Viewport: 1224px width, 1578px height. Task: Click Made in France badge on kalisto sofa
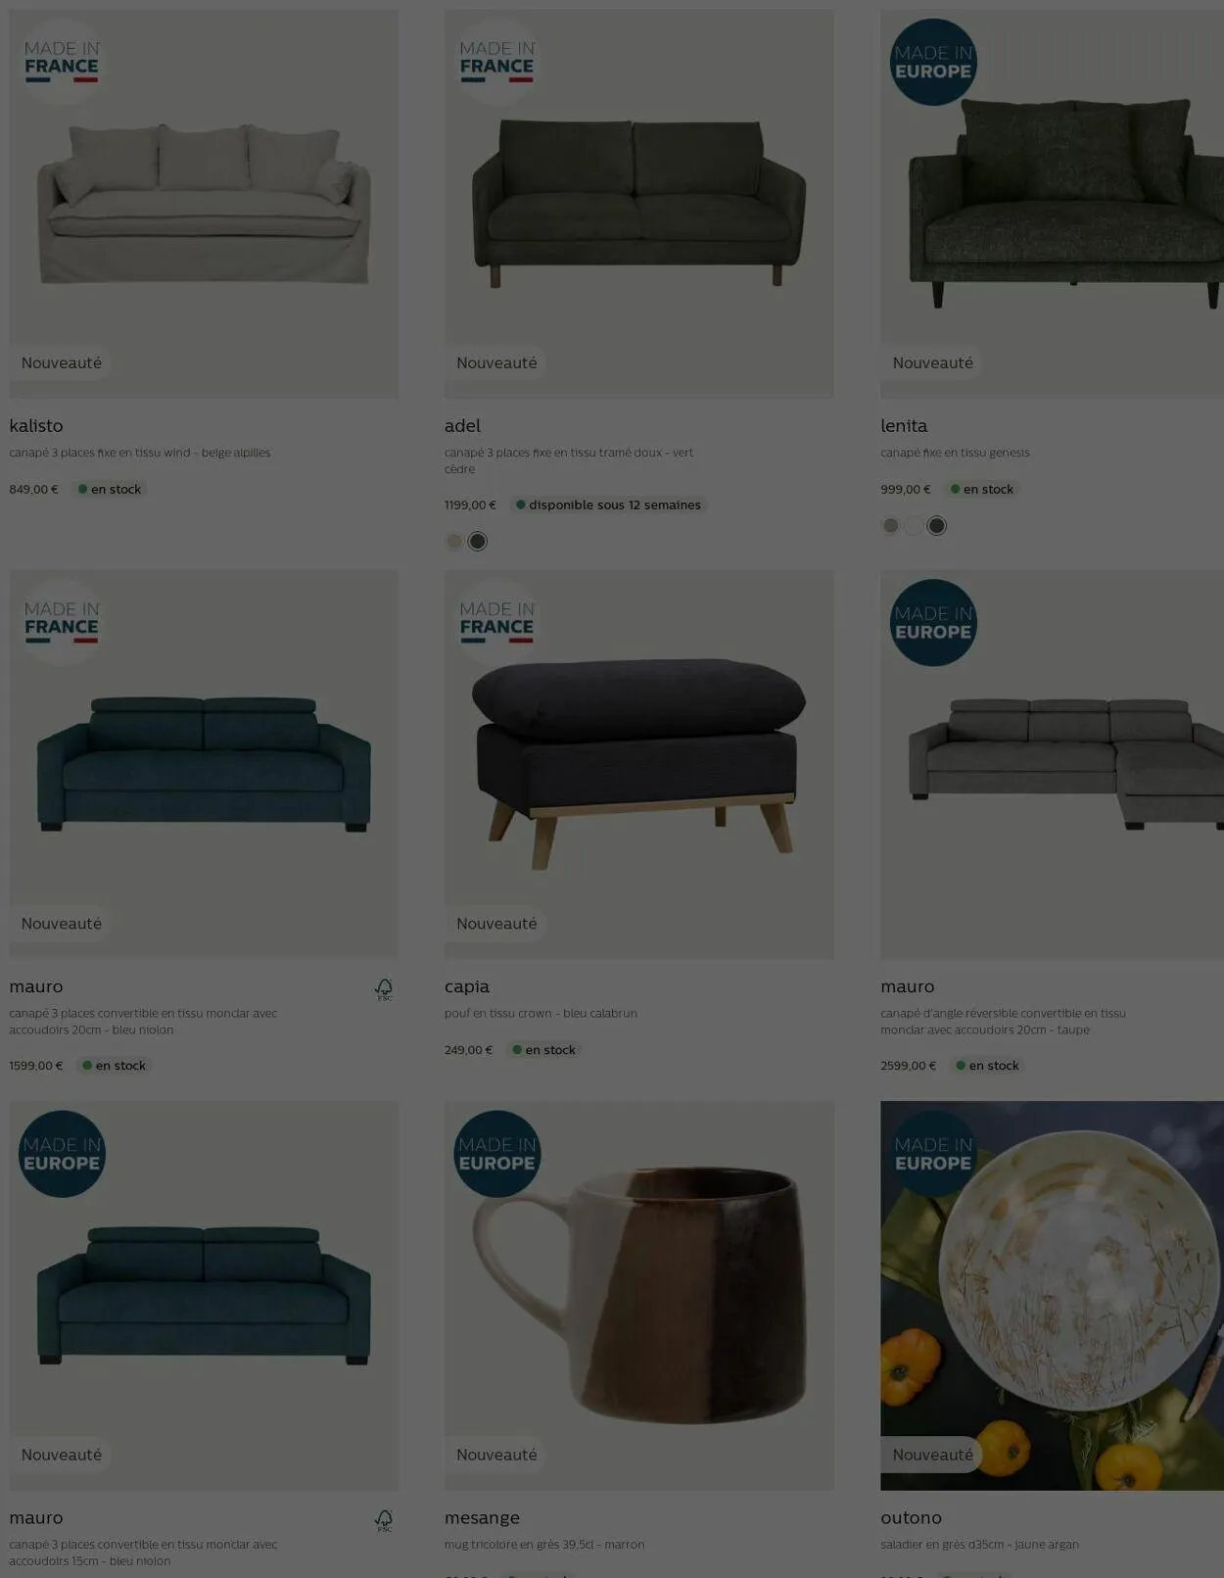coord(62,62)
